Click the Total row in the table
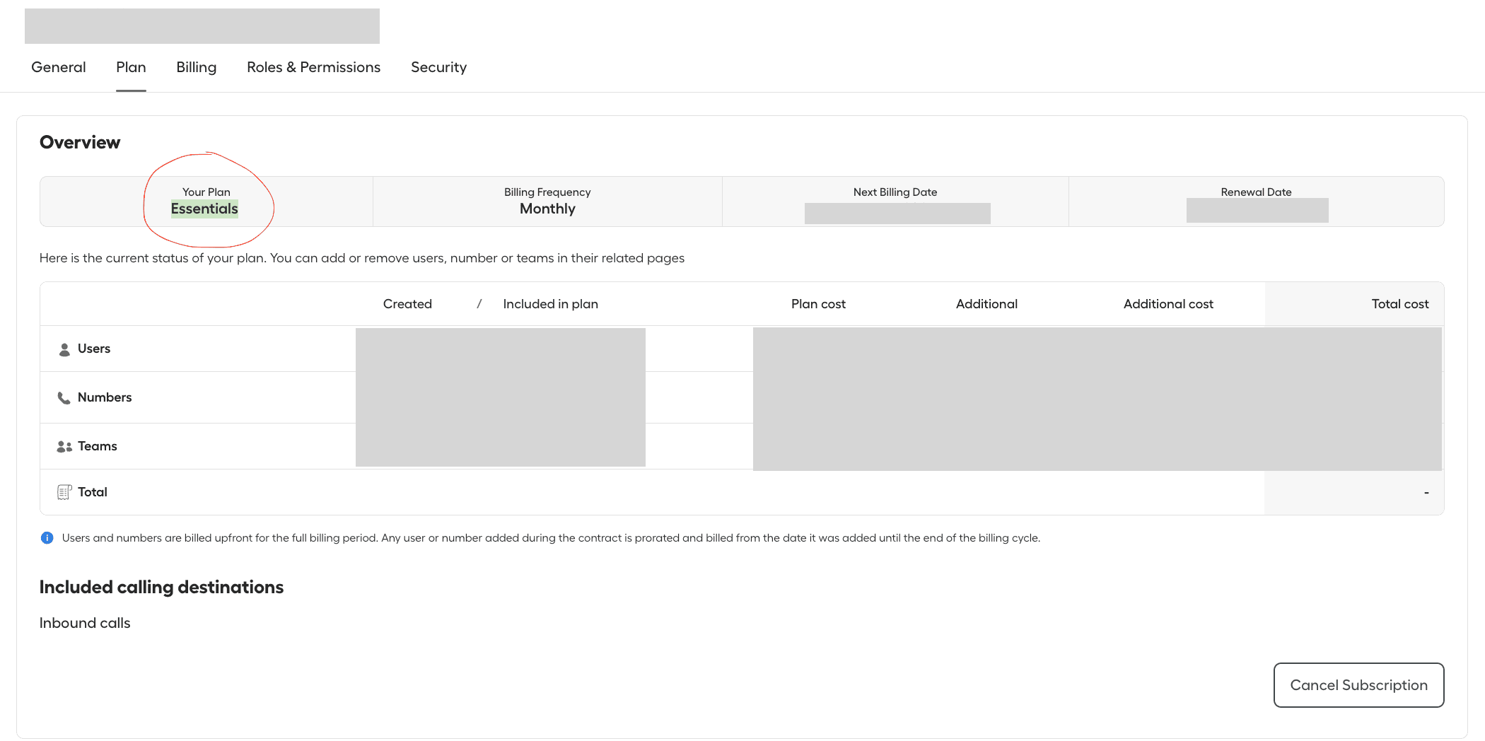This screenshot has width=1485, height=741. [93, 491]
